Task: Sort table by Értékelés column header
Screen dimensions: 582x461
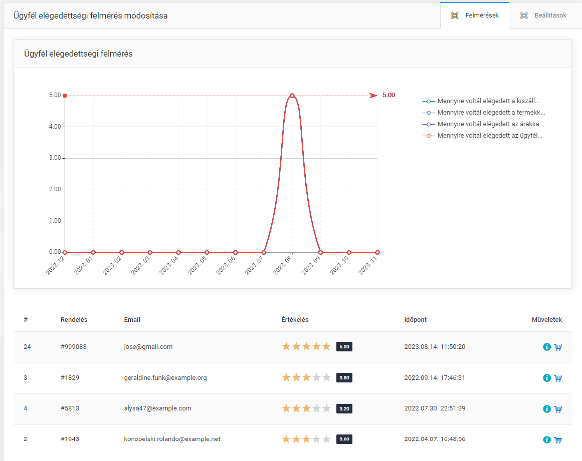Action: (x=295, y=320)
